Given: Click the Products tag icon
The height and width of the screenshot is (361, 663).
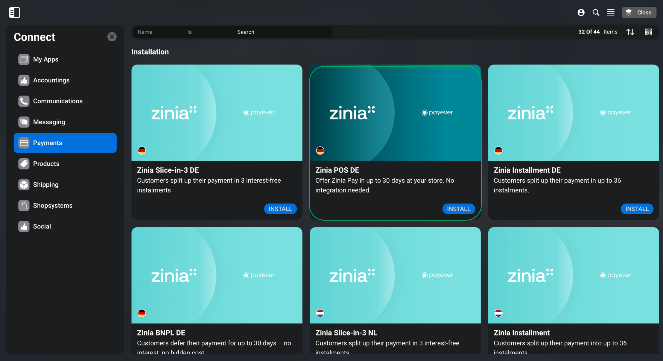Looking at the screenshot, I should [24, 164].
